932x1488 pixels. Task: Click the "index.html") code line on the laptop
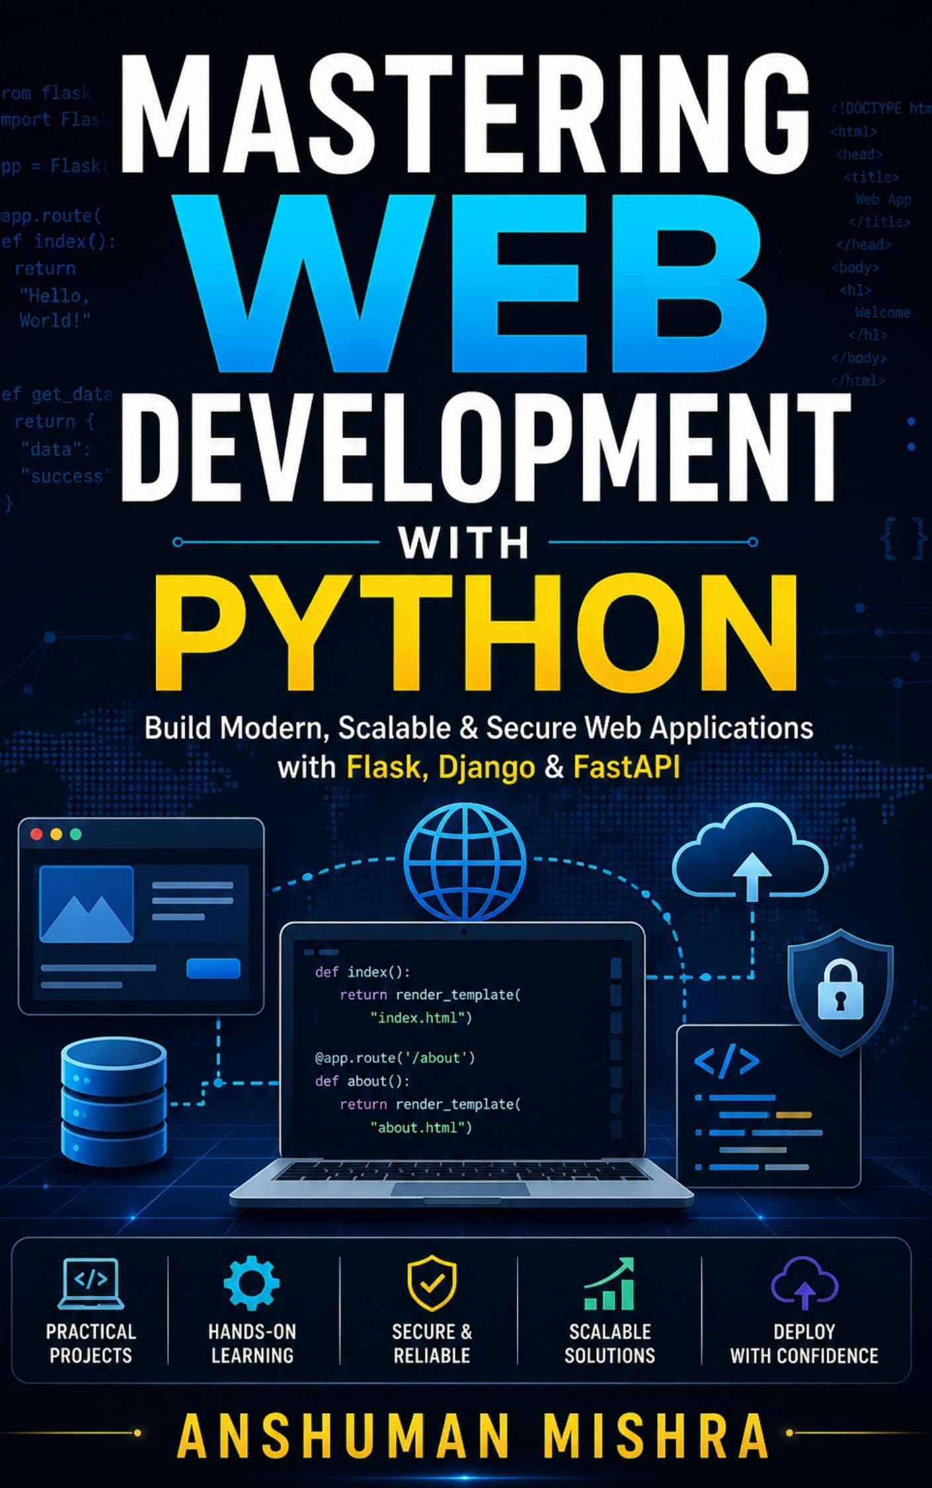(x=422, y=1018)
